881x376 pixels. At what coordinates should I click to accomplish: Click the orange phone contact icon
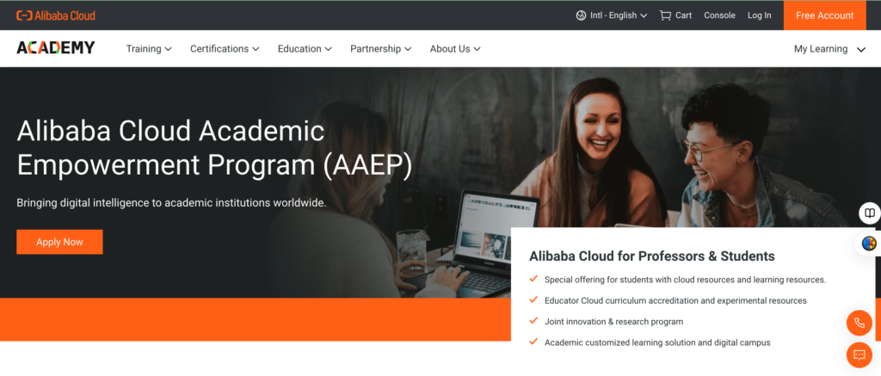click(859, 323)
